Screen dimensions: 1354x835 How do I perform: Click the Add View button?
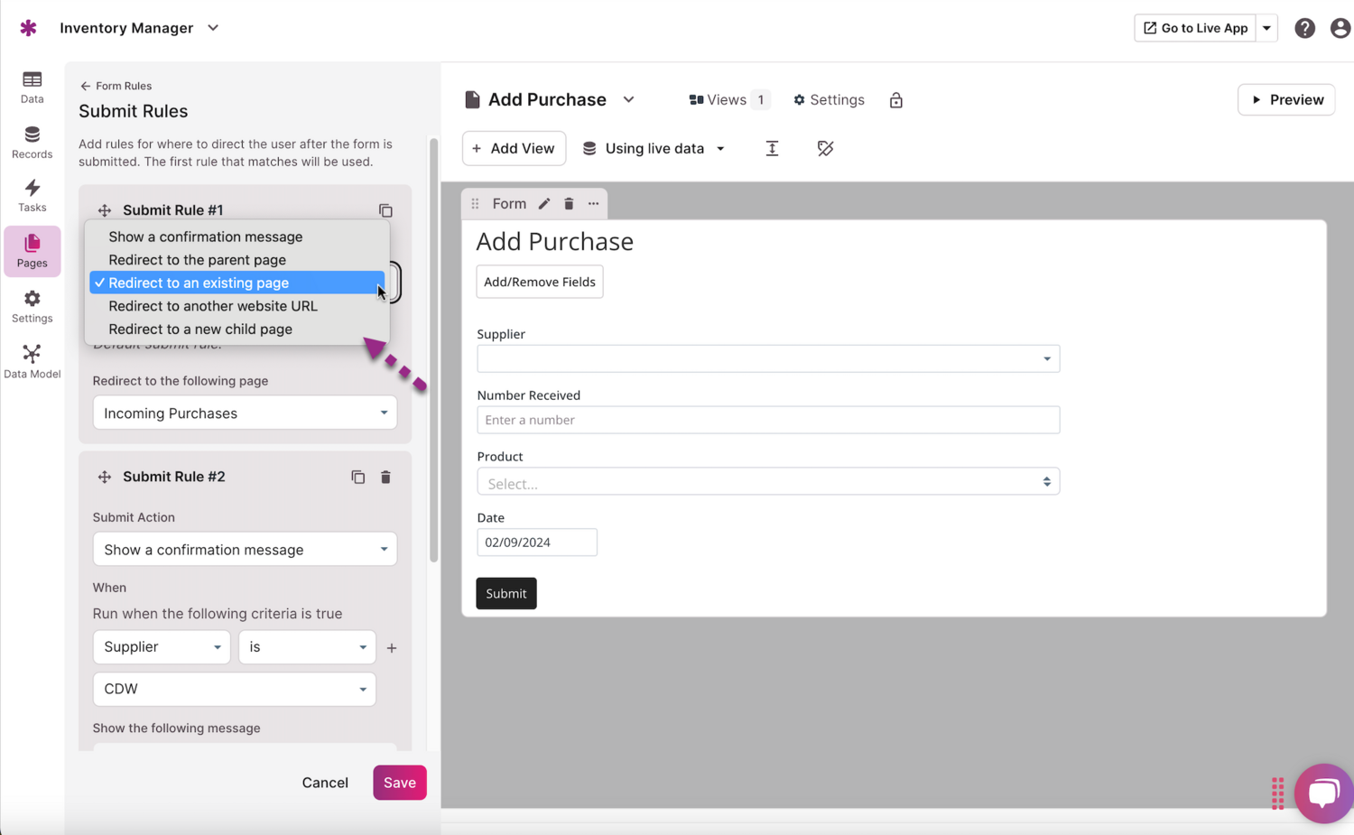(514, 148)
